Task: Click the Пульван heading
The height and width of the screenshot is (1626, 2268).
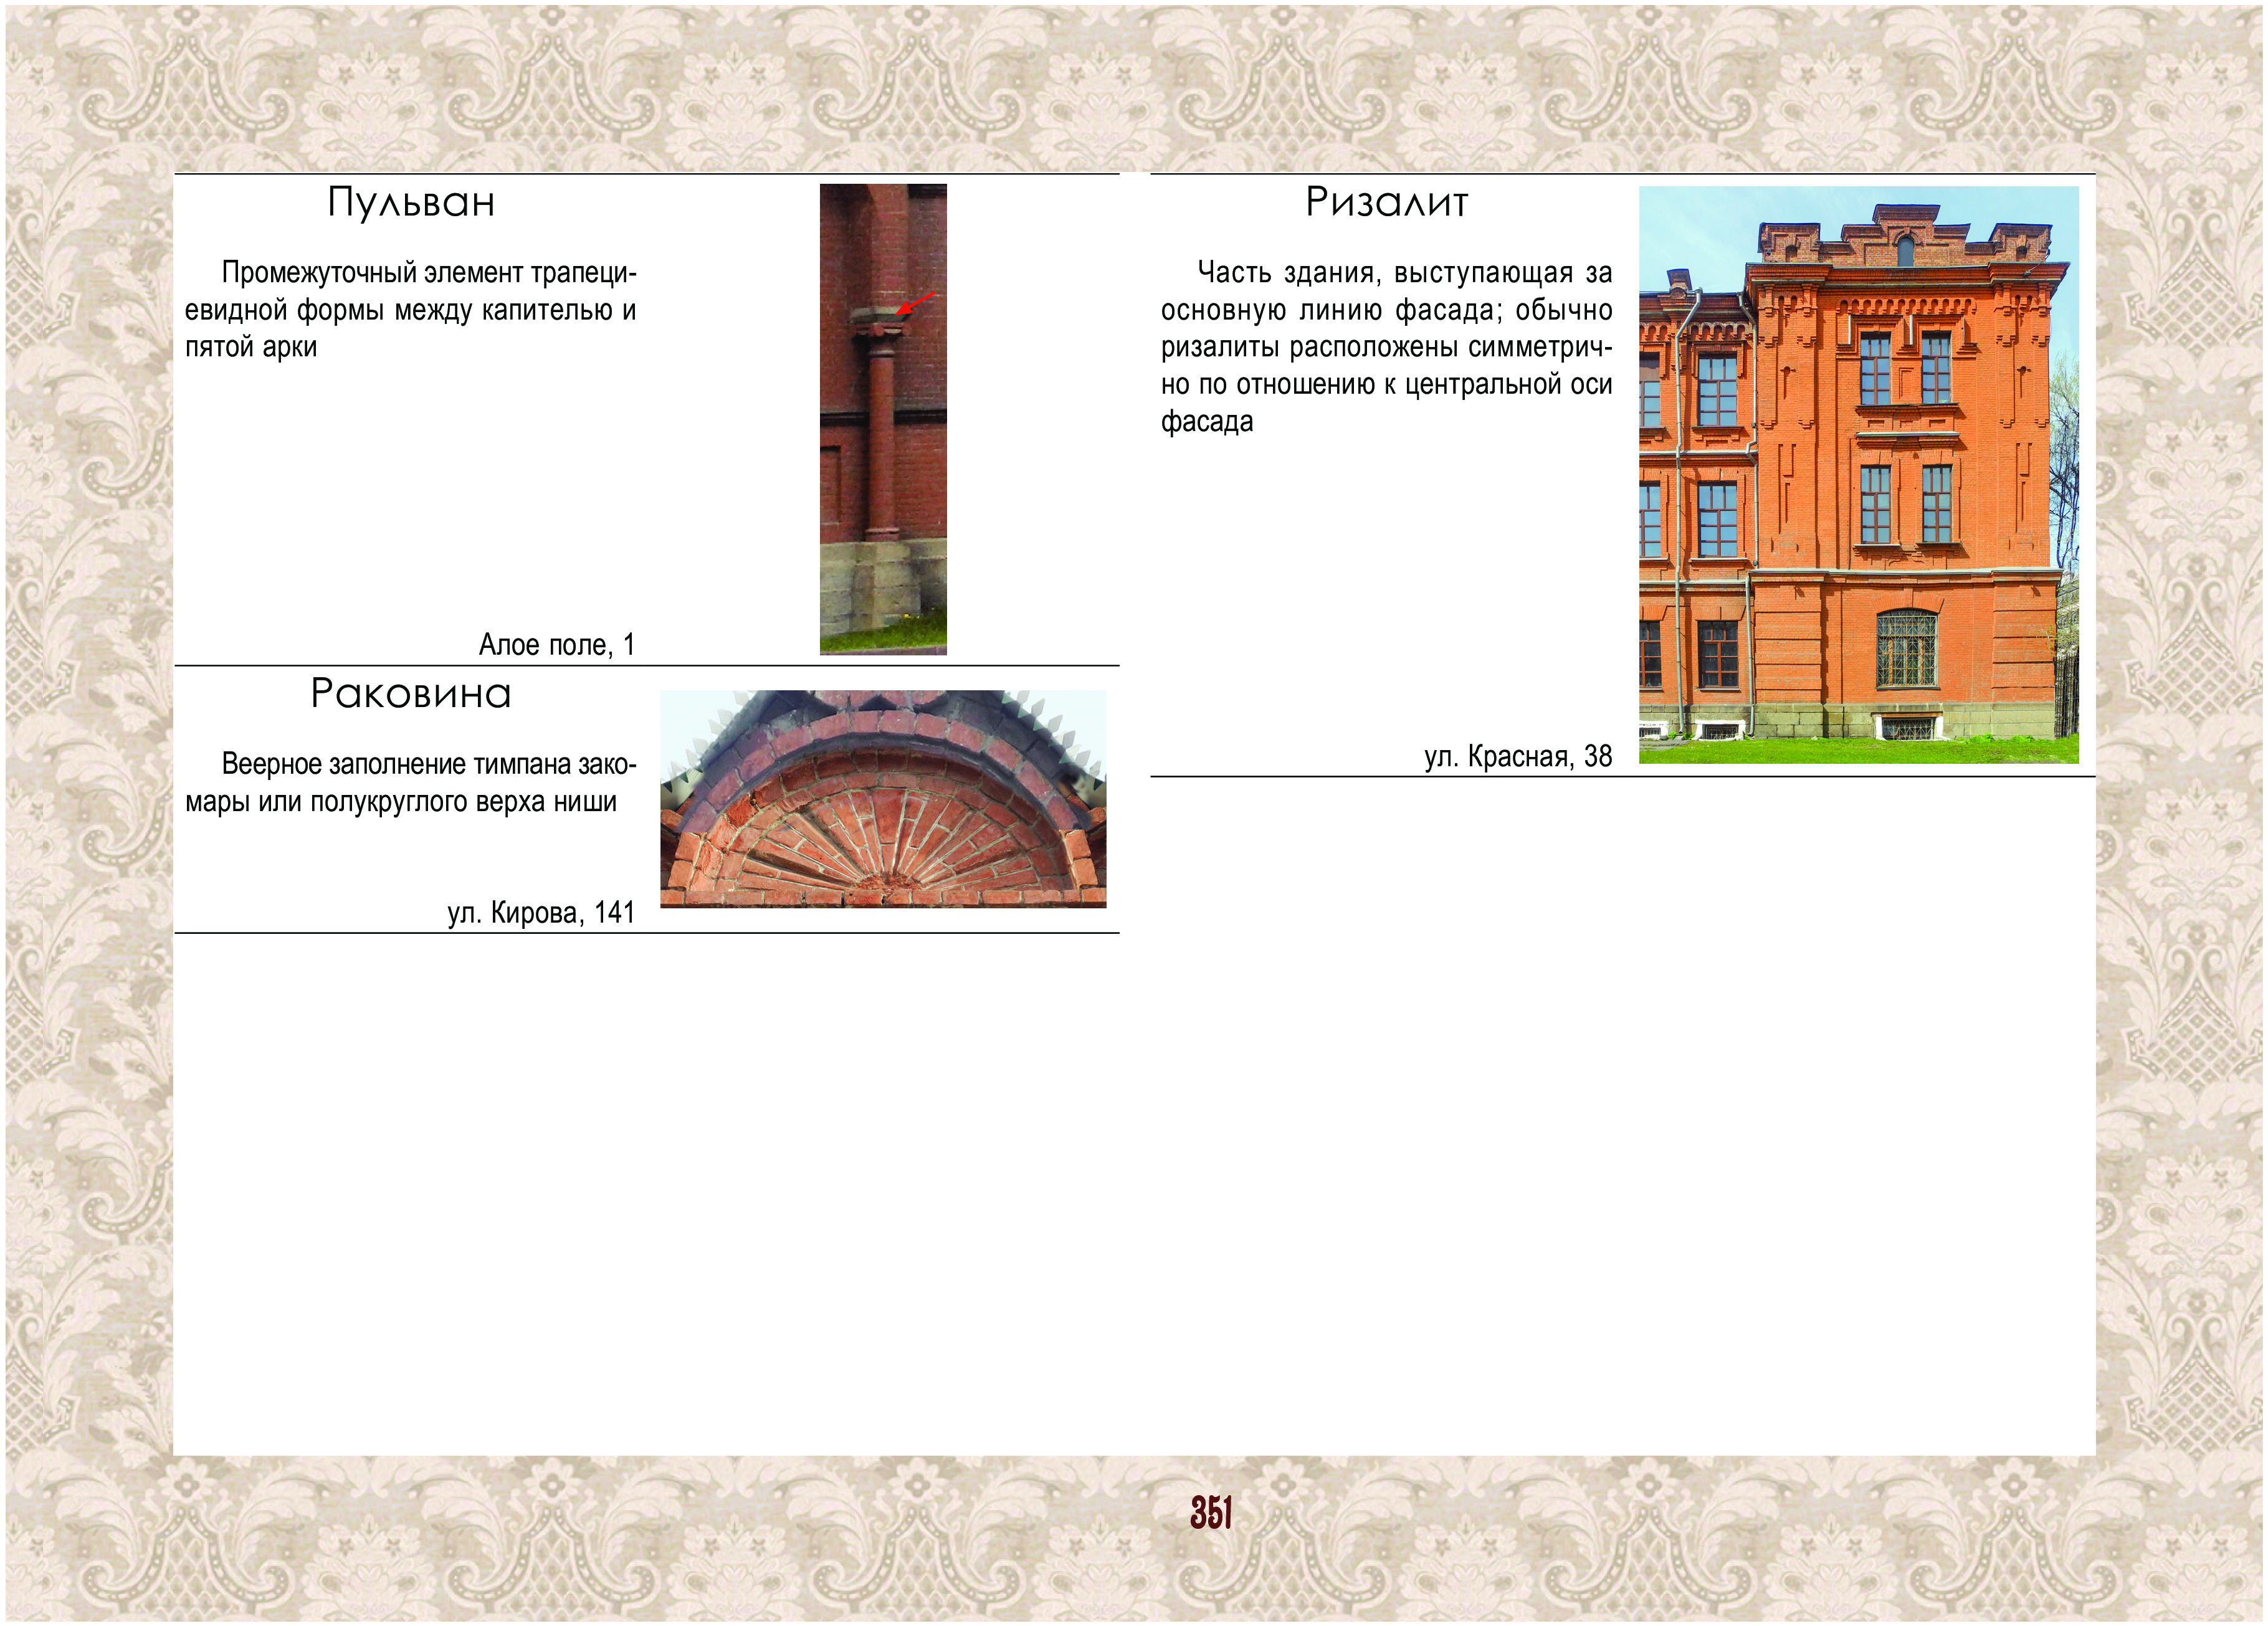Action: coord(411,203)
